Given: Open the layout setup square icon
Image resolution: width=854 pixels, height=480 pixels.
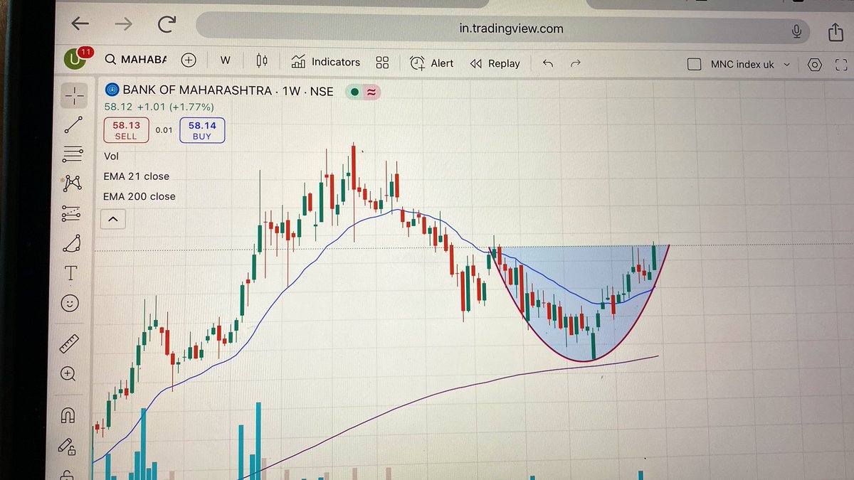Looking at the screenshot, I should tap(695, 64).
